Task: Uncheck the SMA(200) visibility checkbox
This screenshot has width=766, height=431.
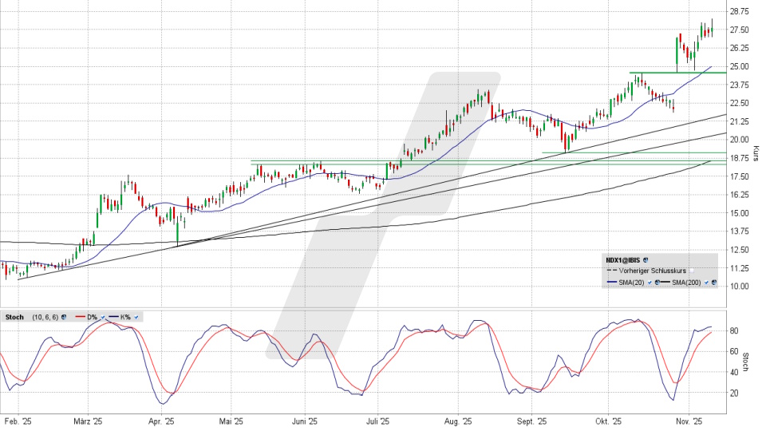Action: point(706,283)
